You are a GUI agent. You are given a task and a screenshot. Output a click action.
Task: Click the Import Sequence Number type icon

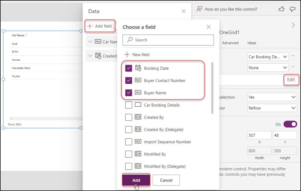(x=138, y=141)
